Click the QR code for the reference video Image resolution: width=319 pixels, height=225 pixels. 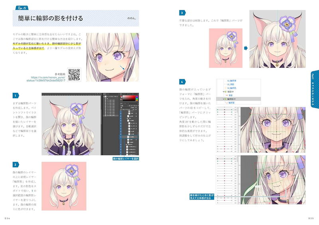pos(74,74)
